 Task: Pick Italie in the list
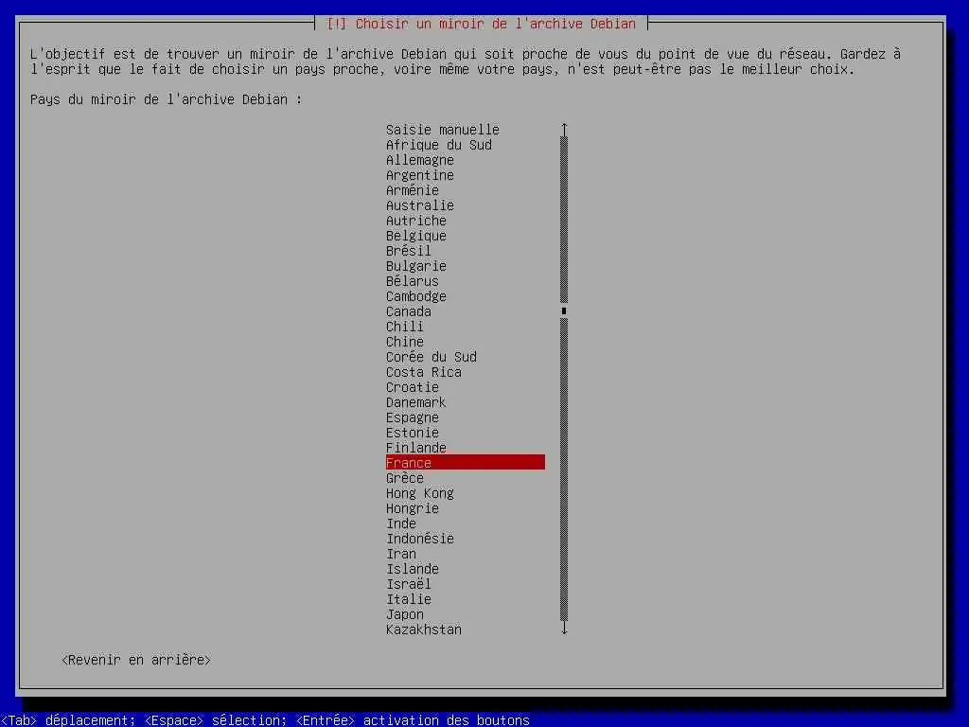(409, 599)
